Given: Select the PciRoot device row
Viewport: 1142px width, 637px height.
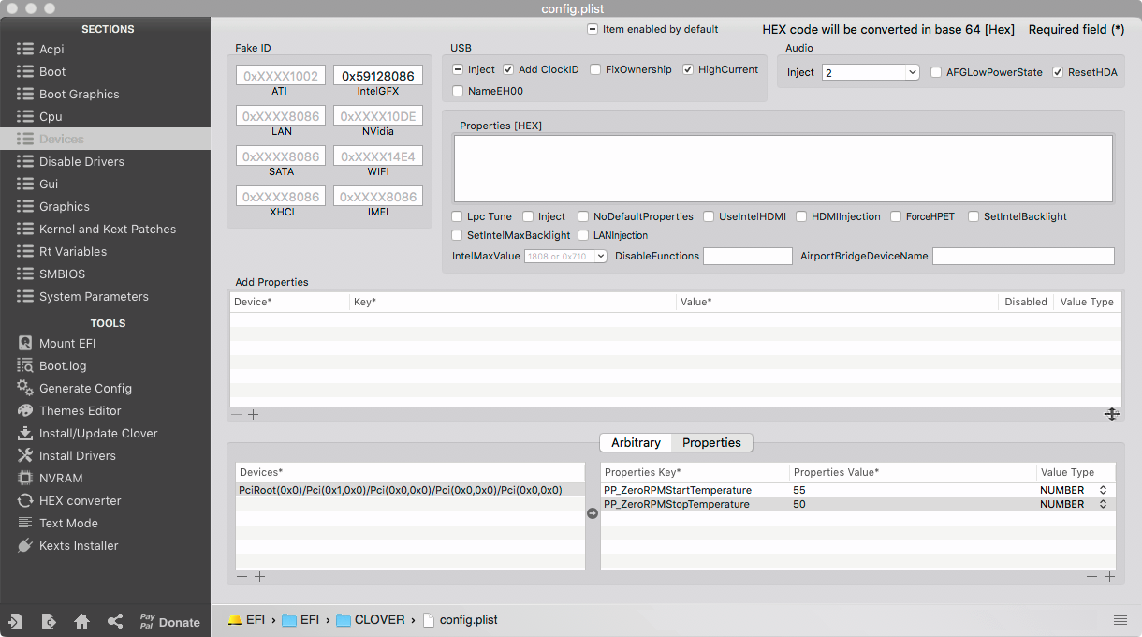Looking at the screenshot, I should tap(410, 490).
